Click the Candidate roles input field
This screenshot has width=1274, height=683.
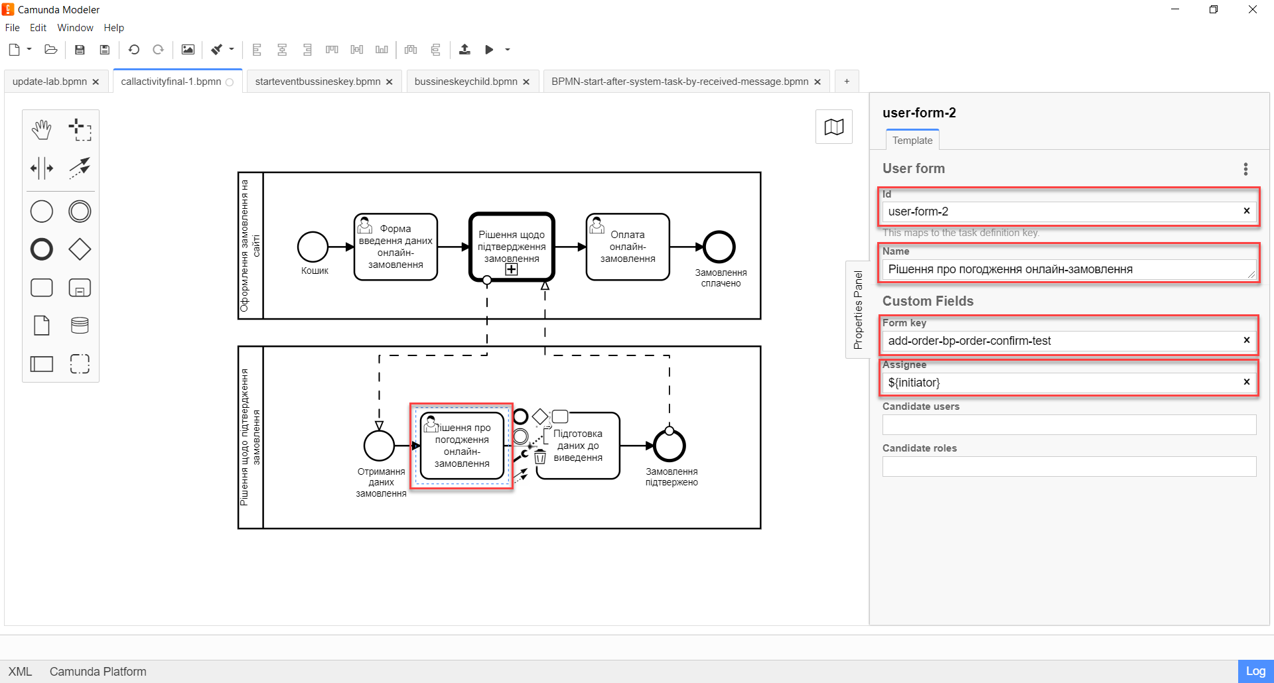(1069, 466)
